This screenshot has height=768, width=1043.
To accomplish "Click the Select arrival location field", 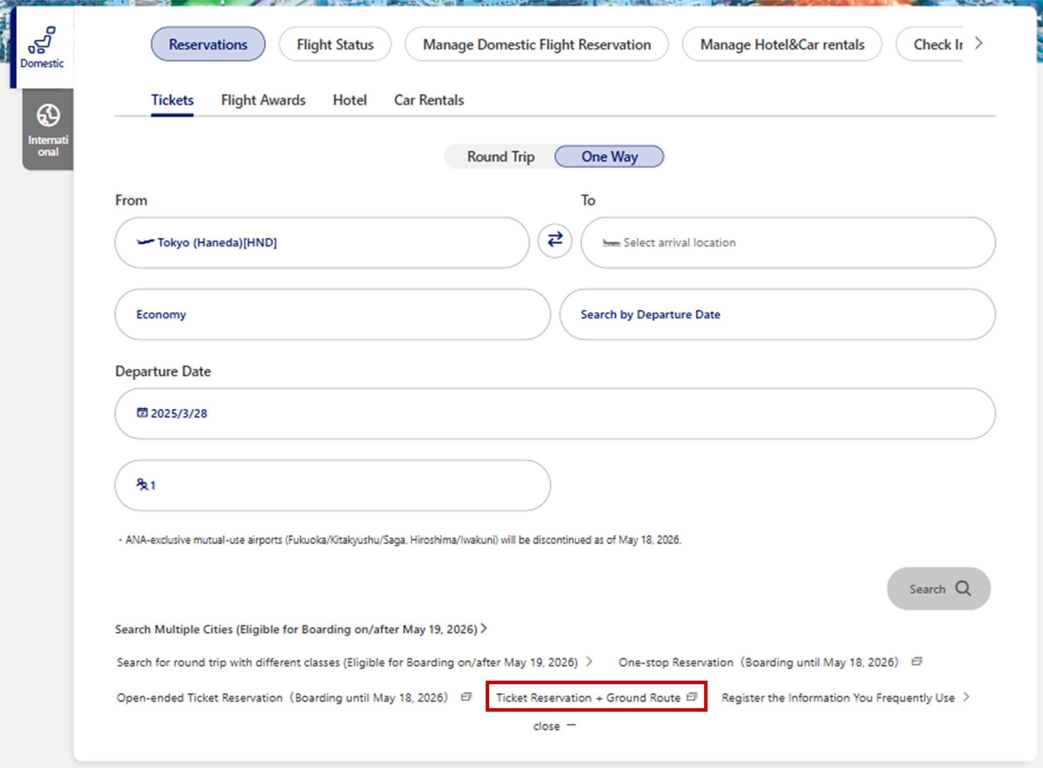I will tap(788, 243).
